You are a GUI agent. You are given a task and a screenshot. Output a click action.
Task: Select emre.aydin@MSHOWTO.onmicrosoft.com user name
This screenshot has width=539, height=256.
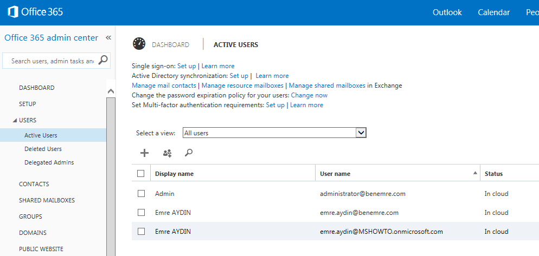pos(381,232)
